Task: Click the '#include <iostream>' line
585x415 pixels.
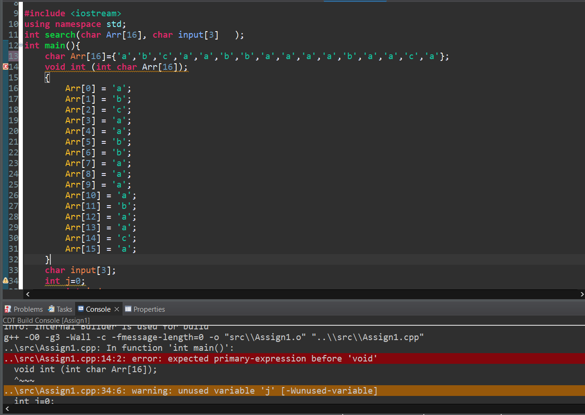Action: [x=73, y=13]
